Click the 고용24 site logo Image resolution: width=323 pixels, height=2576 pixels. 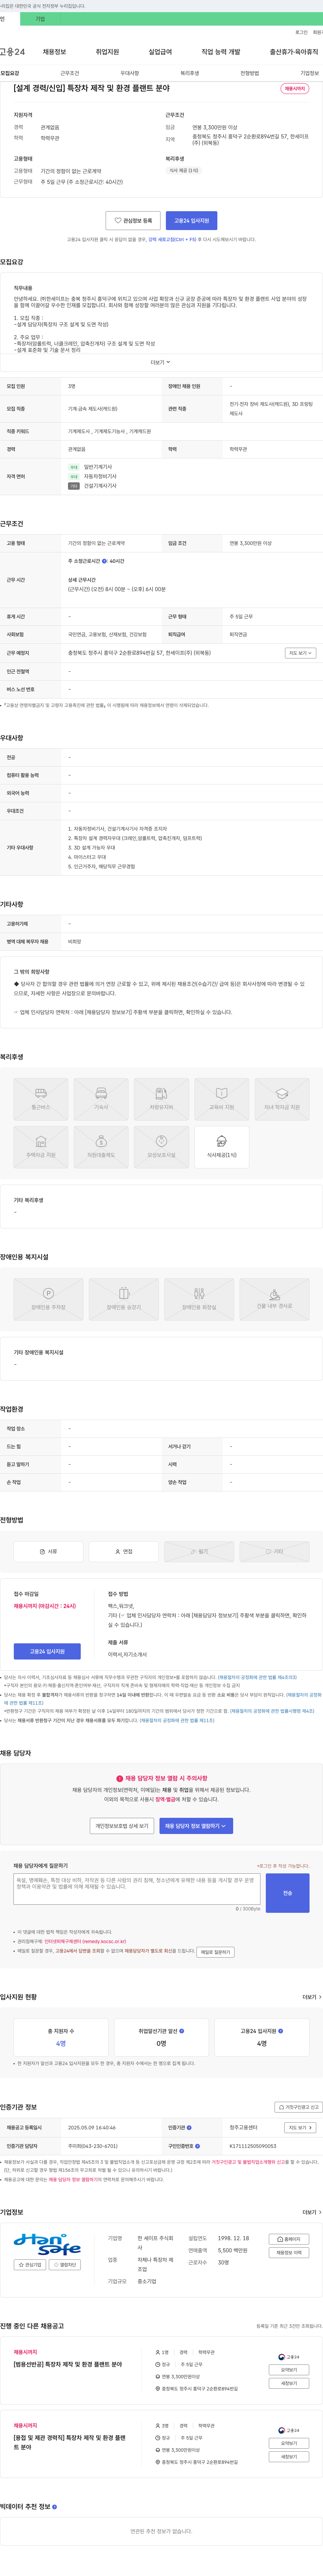[x=12, y=52]
